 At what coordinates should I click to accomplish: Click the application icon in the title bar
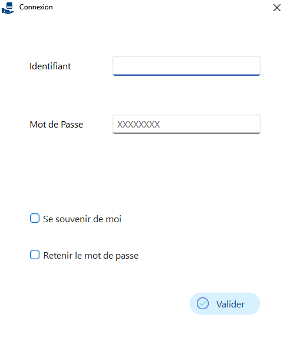click(8, 8)
